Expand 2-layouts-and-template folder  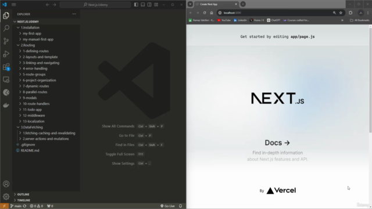(46, 57)
